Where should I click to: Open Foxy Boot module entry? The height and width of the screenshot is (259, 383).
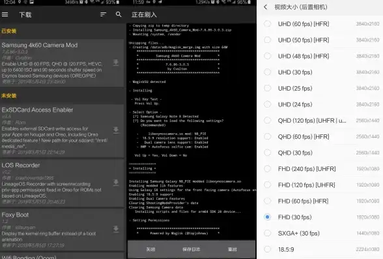(x=62, y=230)
